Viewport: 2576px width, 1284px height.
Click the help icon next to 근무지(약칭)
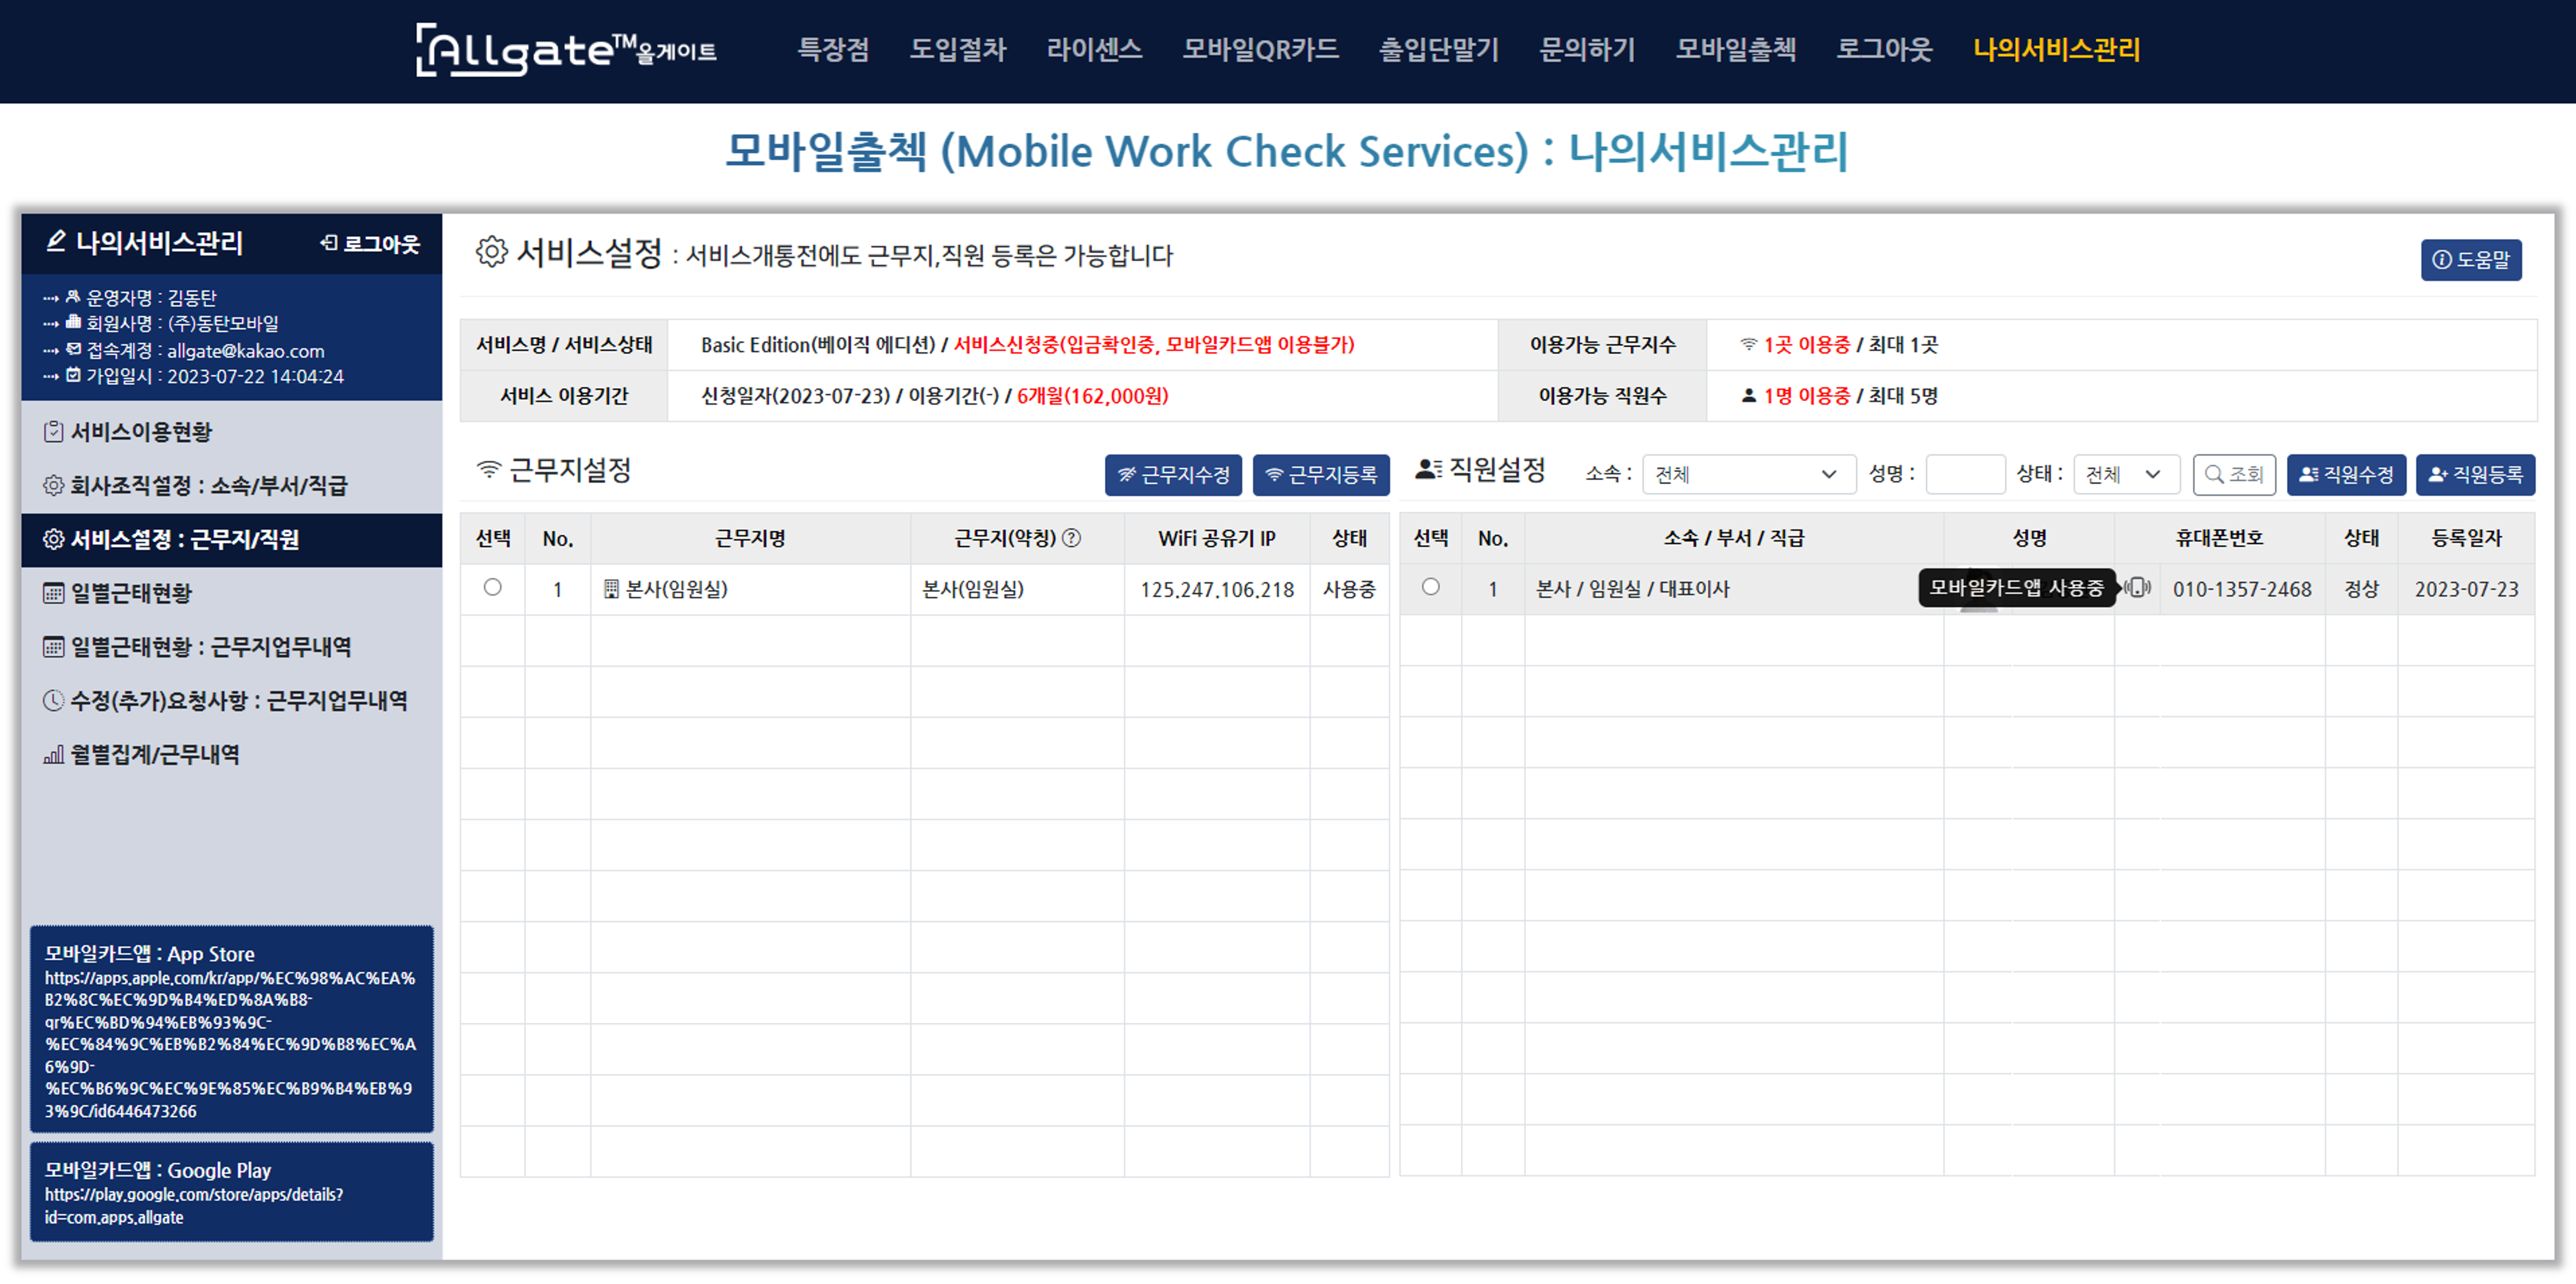(1072, 538)
